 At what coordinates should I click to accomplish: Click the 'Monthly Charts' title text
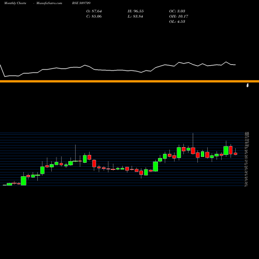pos(15,3)
